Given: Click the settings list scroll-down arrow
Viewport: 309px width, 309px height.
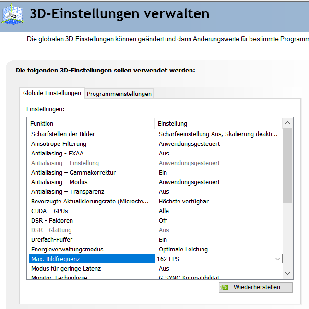Looking at the screenshot, I should (287, 273).
